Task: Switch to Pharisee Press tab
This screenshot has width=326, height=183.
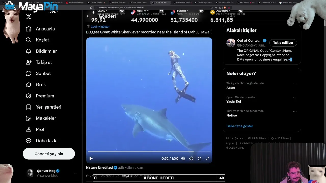Action: coord(289,3)
